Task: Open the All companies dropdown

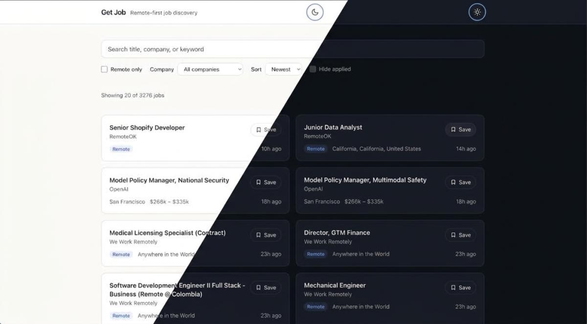Action: (x=210, y=69)
